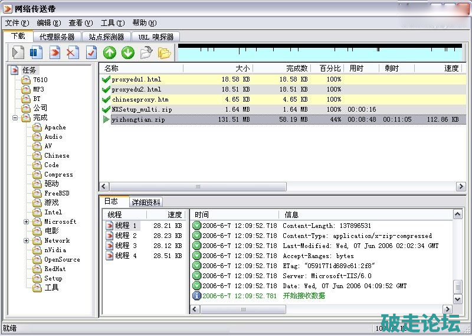This screenshot has width=472, height=336.
Task: Click the red X delete task icon
Action: tap(73, 53)
